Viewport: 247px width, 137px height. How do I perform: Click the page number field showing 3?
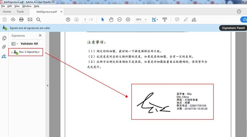[85, 19]
